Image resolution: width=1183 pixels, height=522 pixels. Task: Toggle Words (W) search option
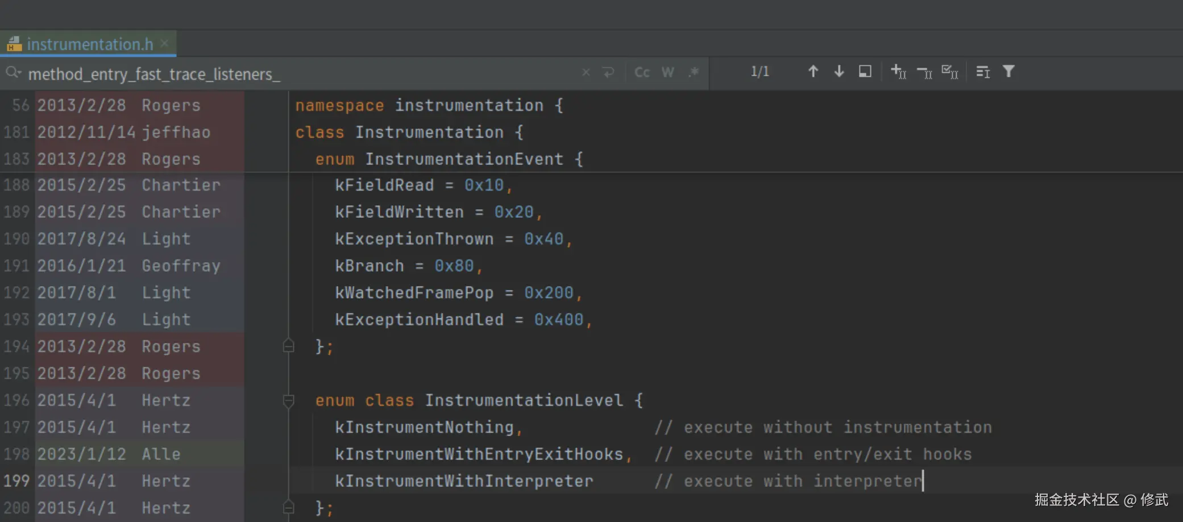pyautogui.click(x=668, y=72)
